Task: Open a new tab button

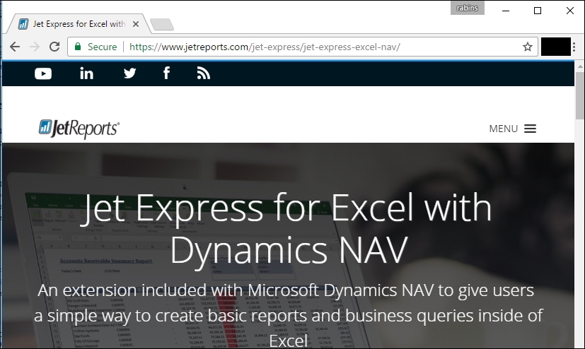Action: pyautogui.click(x=161, y=25)
